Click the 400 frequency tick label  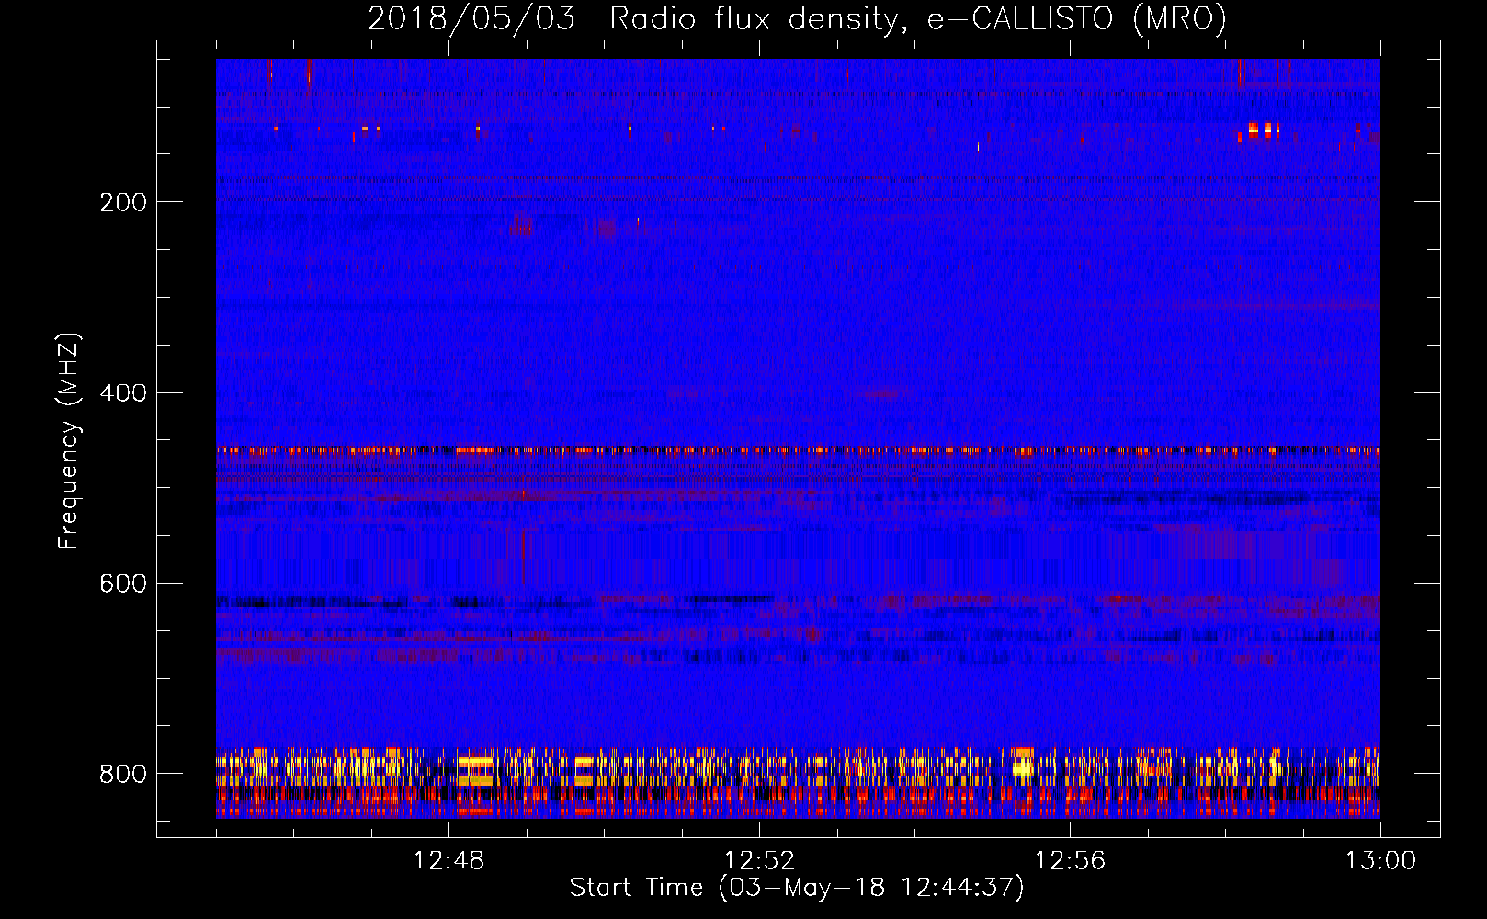click(123, 393)
